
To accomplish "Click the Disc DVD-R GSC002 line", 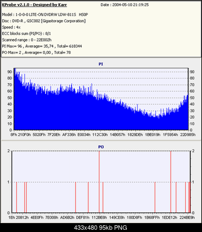I will coord(44,21).
